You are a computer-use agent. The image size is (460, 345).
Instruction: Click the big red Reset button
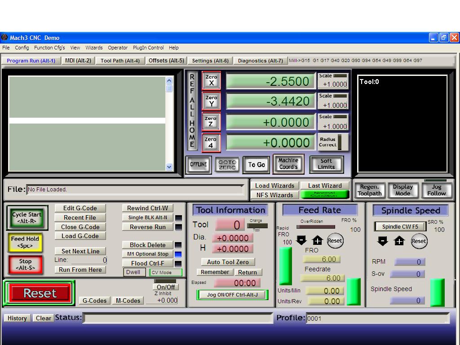pos(40,293)
